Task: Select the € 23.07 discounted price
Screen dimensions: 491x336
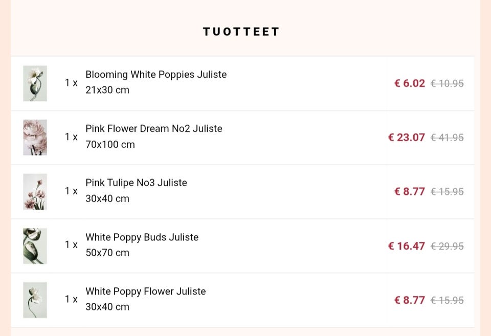Action: point(407,138)
